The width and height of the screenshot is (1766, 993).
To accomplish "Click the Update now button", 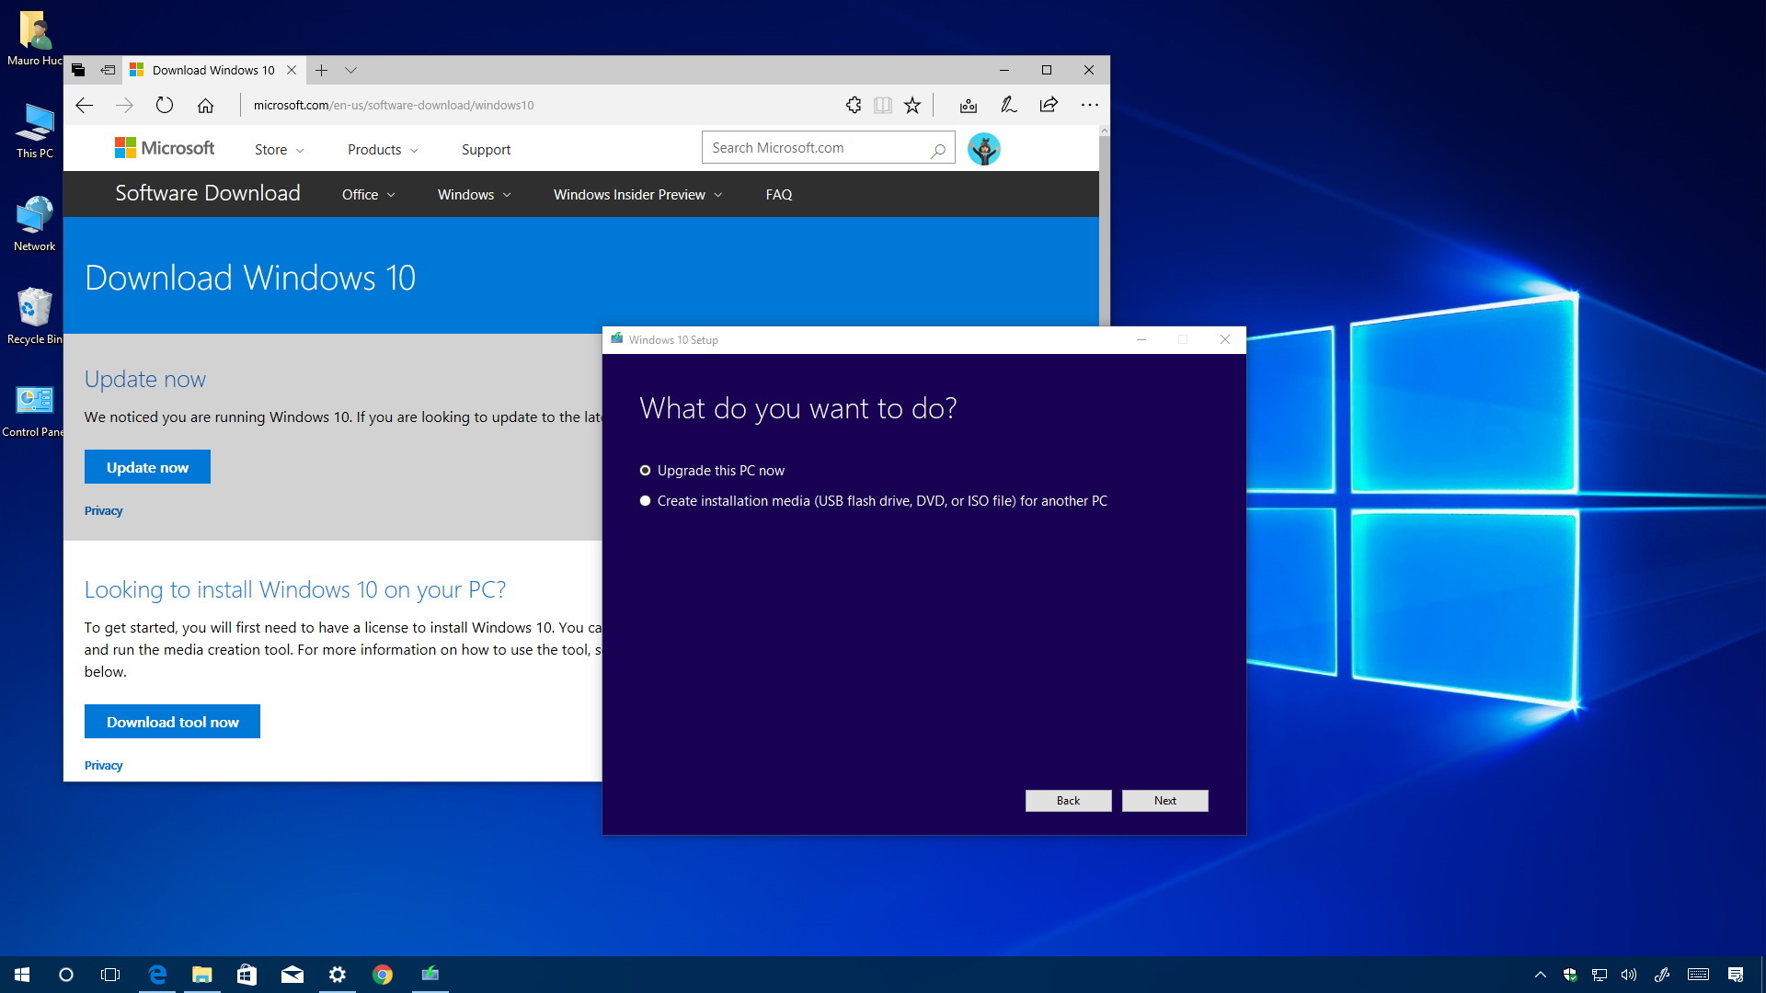I will point(148,467).
